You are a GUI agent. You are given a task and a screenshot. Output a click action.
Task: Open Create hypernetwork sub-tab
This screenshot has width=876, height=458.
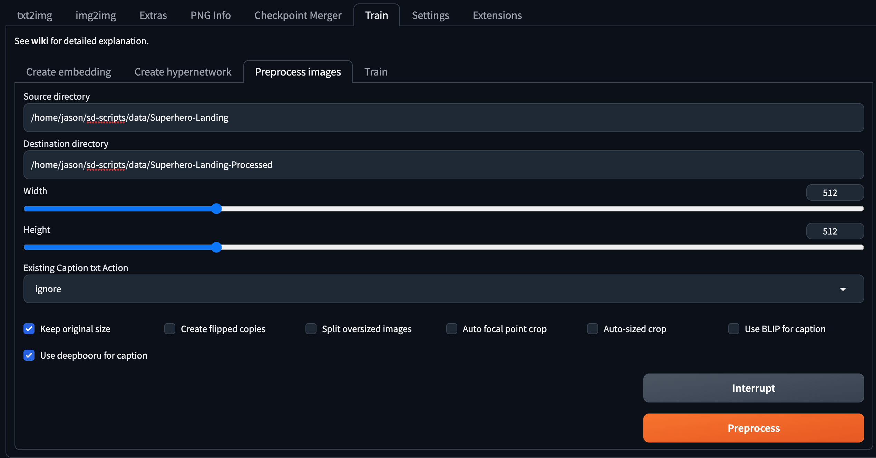(183, 72)
